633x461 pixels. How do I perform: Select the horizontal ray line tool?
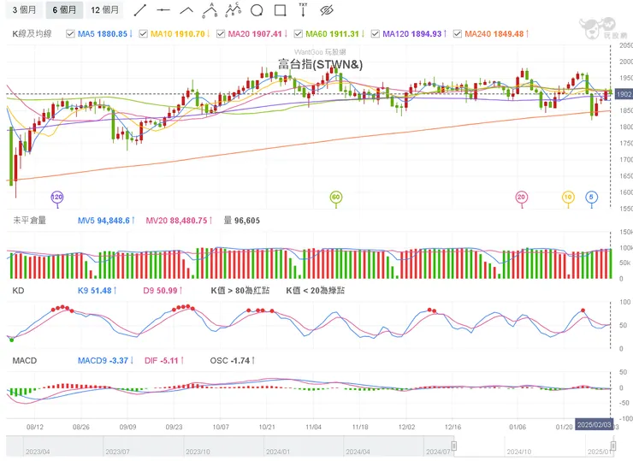pos(163,10)
